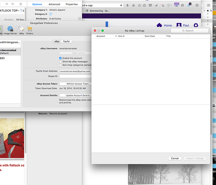The width and height of the screenshot is (216, 185).
Task: Click the Skype ID input field
Action: [75, 76]
